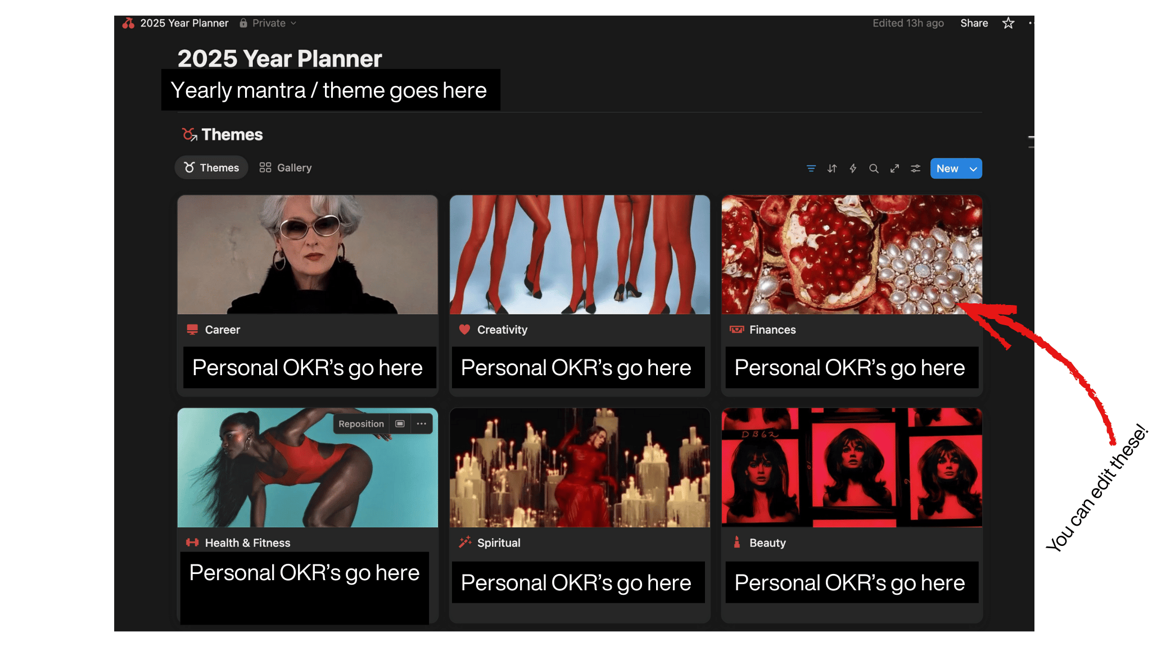This screenshot has height=647, width=1157.
Task: Click the filter icon in database toolbar
Action: point(811,168)
